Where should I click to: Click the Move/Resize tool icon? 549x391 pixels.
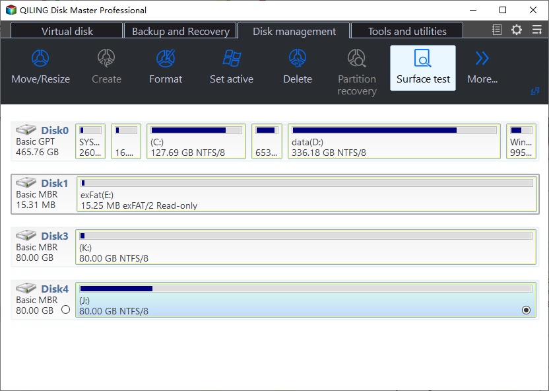(x=40, y=58)
